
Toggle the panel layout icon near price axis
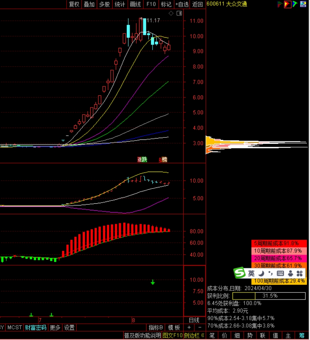[x=179, y=13]
